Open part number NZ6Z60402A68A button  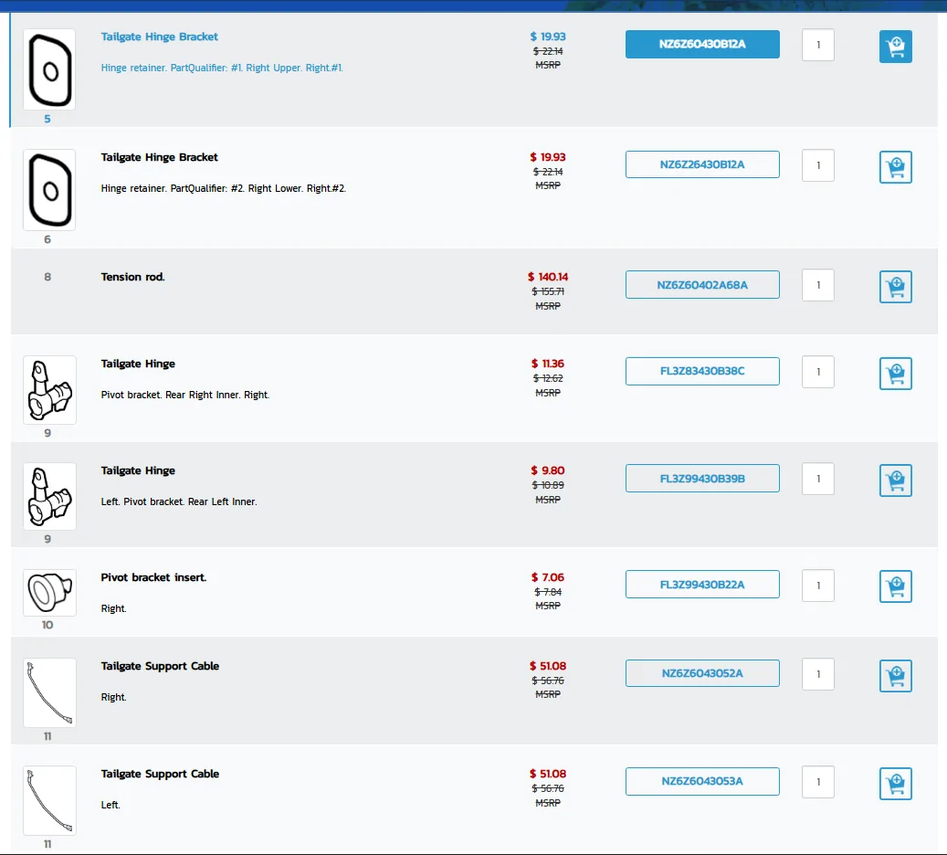701,285
